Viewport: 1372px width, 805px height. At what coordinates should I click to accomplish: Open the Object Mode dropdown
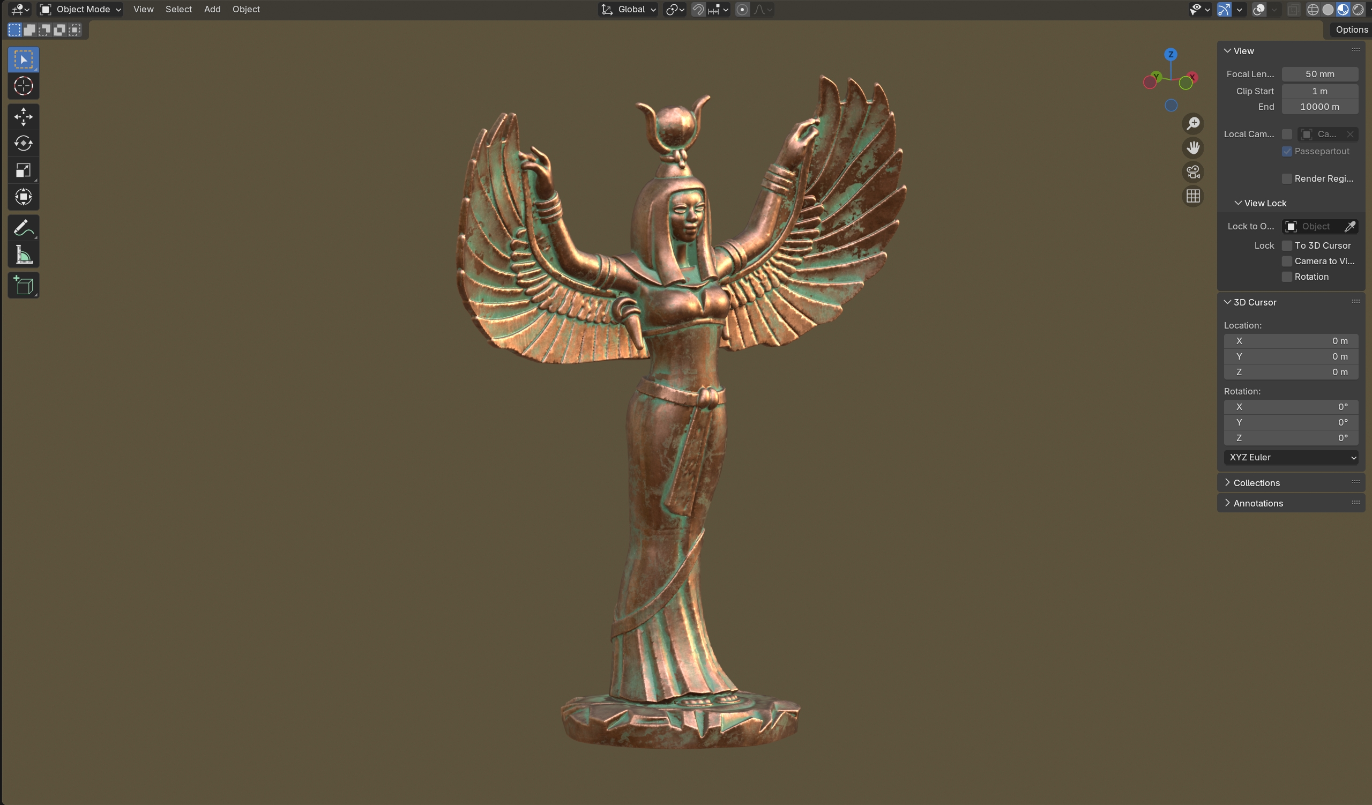(80, 9)
